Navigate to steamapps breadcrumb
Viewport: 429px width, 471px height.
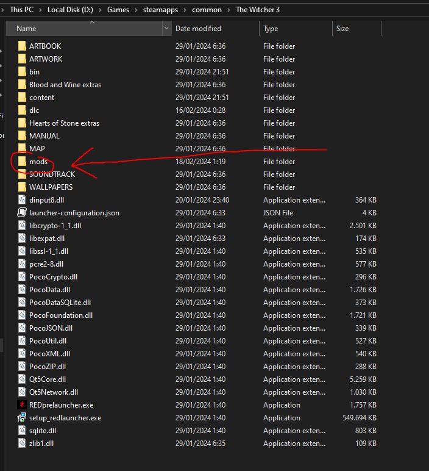click(160, 10)
